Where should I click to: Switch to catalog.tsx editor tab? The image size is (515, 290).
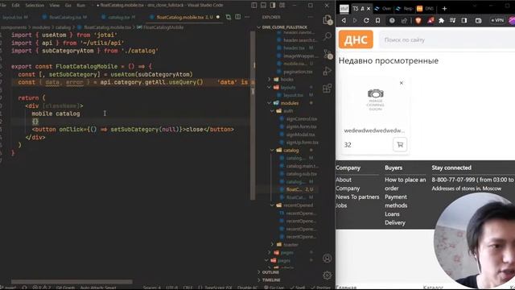pos(118,17)
